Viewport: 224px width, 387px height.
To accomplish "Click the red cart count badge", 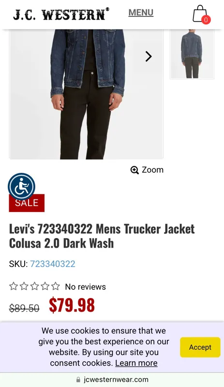I will pos(206,20).
